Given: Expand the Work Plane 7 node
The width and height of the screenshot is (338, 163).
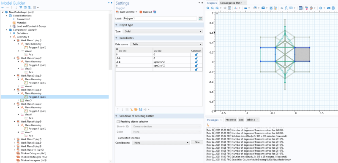Looking at the screenshot, I should pyautogui.click(x=14, y=139).
